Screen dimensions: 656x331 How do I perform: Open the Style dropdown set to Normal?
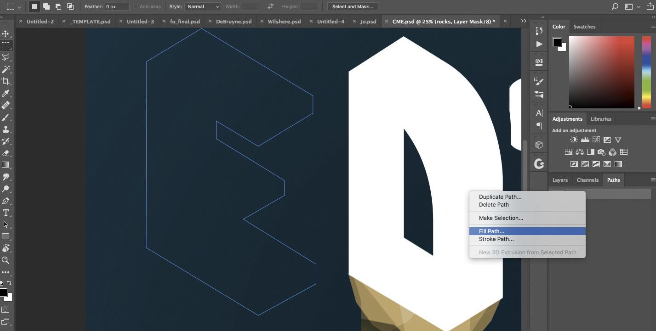tap(203, 7)
